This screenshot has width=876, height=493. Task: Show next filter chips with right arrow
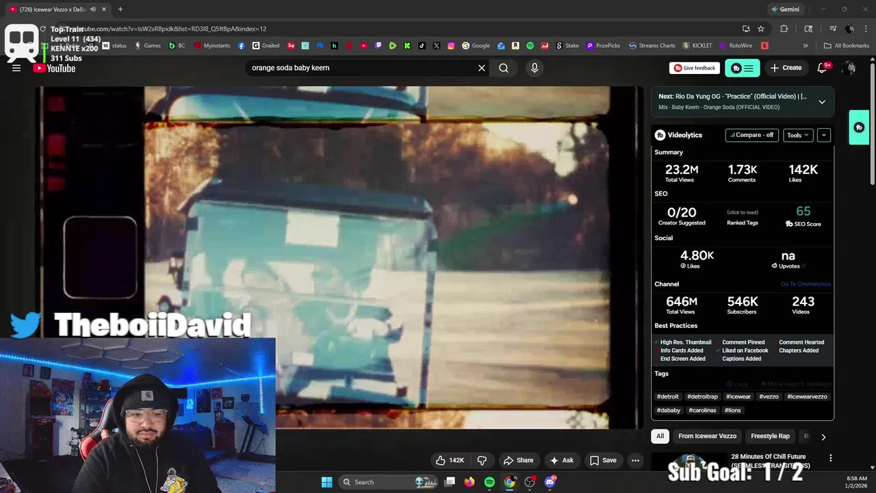click(823, 436)
